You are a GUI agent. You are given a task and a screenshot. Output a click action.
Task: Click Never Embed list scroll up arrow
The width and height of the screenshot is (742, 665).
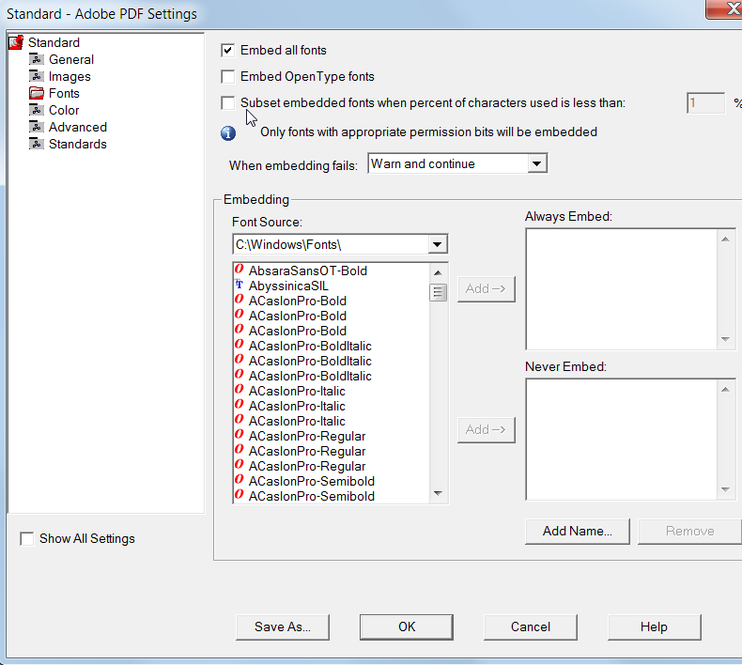[x=725, y=390]
